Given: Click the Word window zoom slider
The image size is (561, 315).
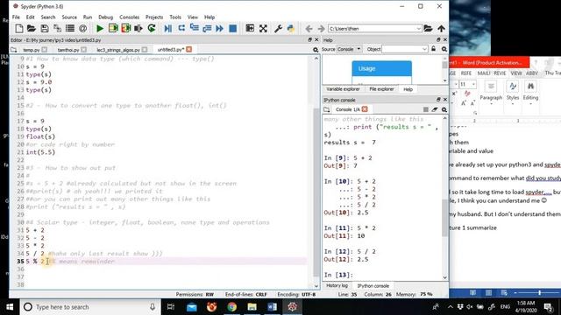Looking at the screenshot, I should (540, 293).
